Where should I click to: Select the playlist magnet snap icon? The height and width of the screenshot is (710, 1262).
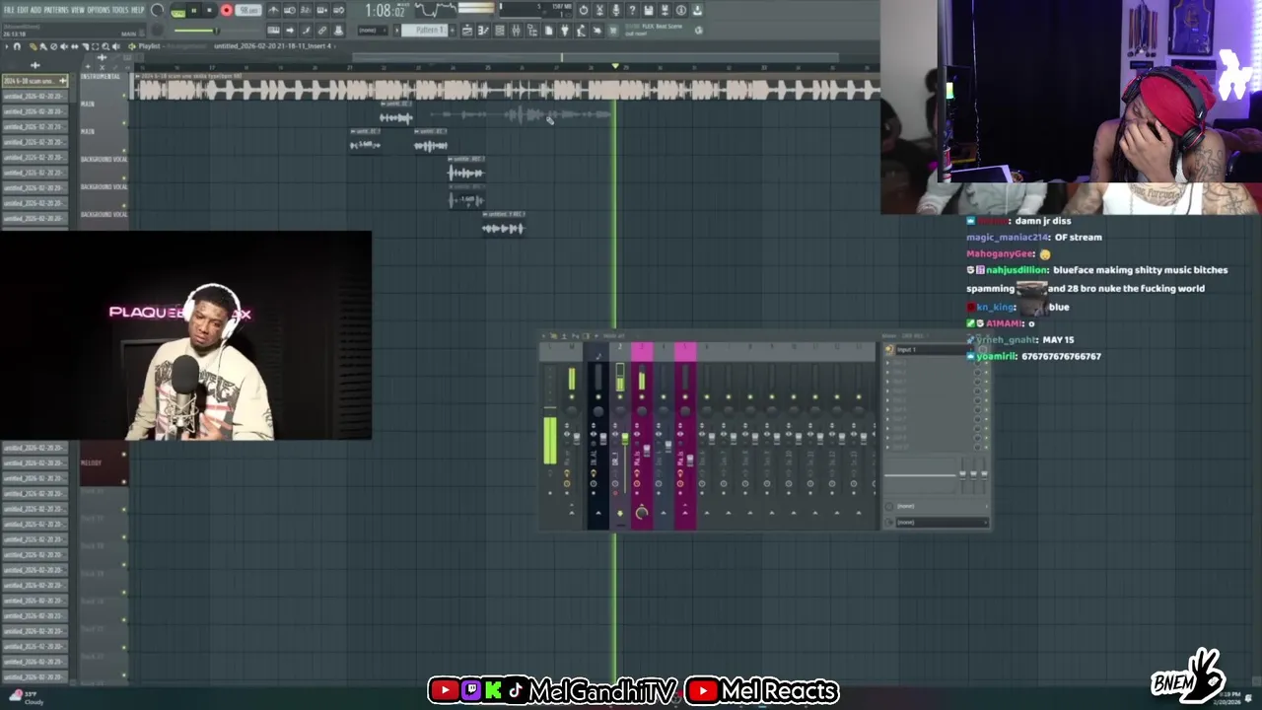(x=17, y=46)
